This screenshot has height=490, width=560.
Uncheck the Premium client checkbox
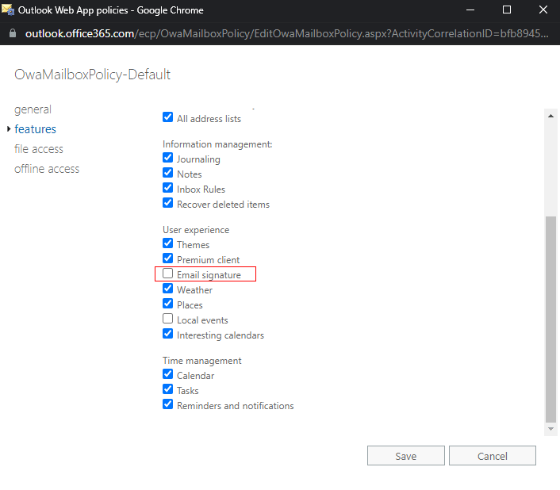[167, 259]
